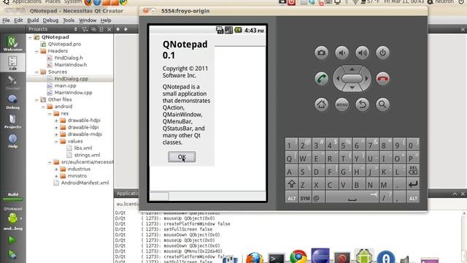Click emulator keyboard Shift key
Screen dimensions: 467x263
coord(291,185)
